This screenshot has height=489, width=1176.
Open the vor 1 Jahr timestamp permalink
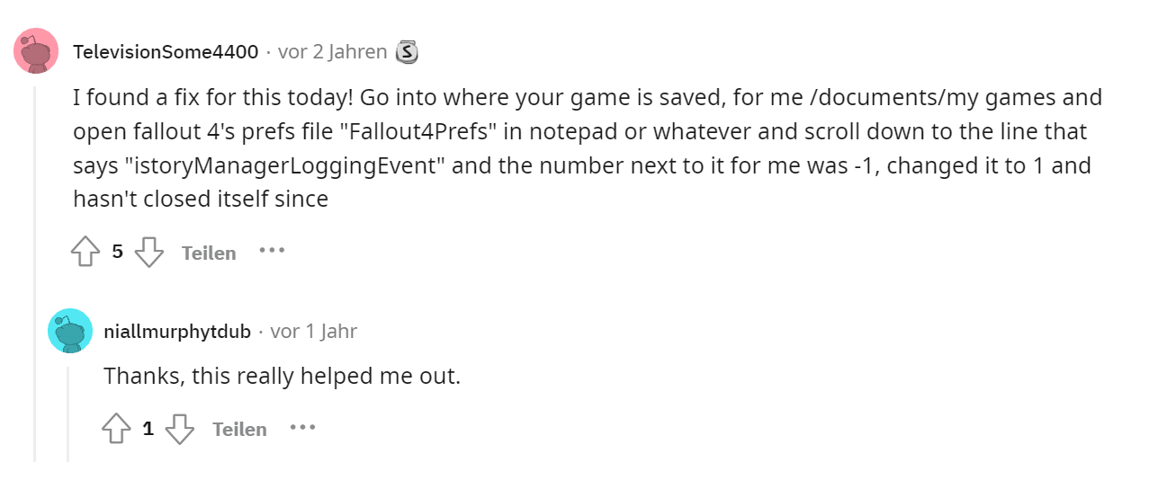point(314,332)
